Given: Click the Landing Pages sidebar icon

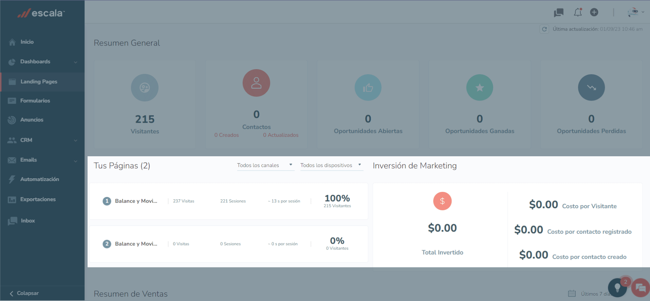Looking at the screenshot, I should click(x=12, y=82).
